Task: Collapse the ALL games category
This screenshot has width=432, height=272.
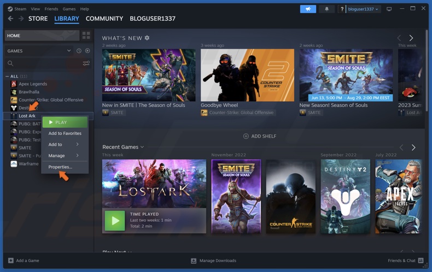Action: pos(7,76)
